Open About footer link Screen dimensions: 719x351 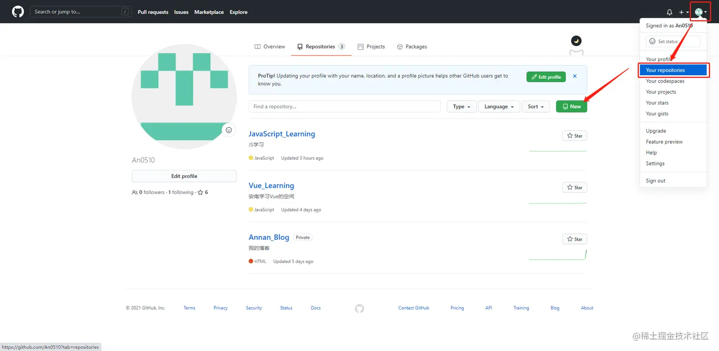[587, 308]
